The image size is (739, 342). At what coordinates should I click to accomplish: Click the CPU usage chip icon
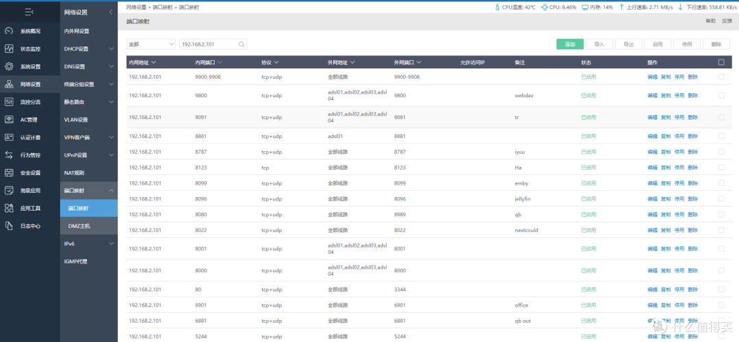point(545,8)
